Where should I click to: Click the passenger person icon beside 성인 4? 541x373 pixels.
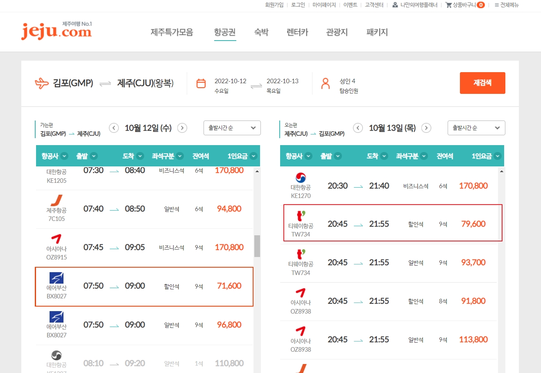[x=326, y=84]
